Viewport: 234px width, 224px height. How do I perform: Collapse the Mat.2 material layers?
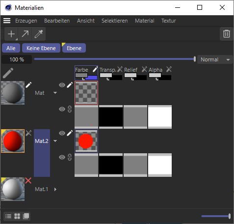pos(55,141)
